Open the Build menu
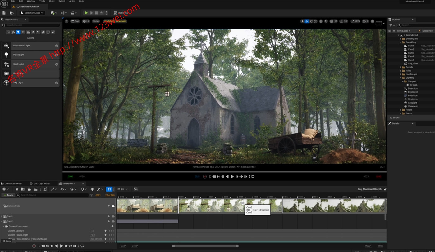 pos(52,1)
